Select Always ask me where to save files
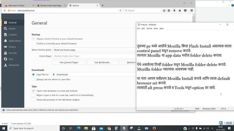Viewport: 234px width, 131px height. (x=33, y=79)
